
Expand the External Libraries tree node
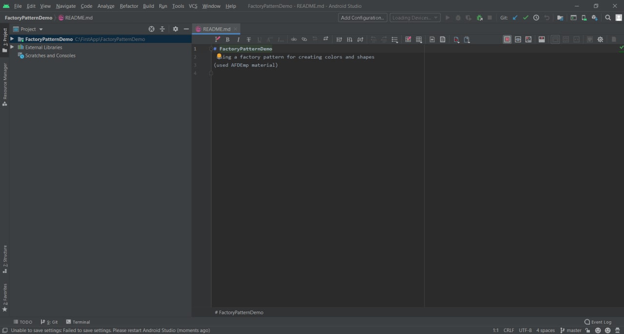[x=12, y=47]
